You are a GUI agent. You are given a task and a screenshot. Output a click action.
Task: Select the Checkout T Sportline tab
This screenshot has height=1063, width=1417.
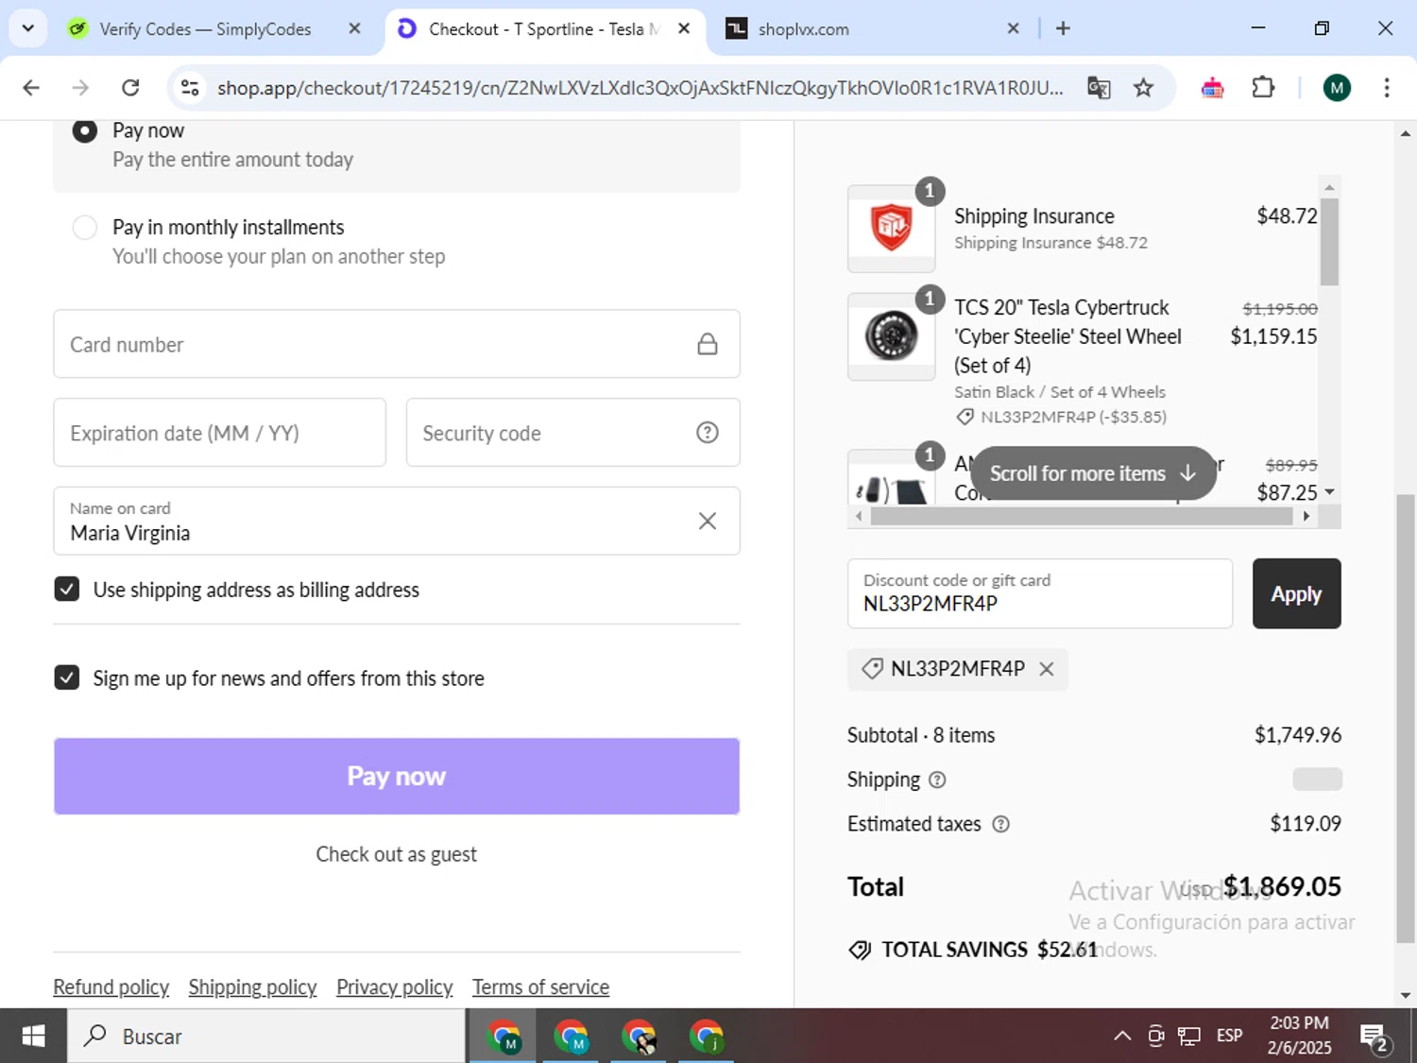pos(543,29)
